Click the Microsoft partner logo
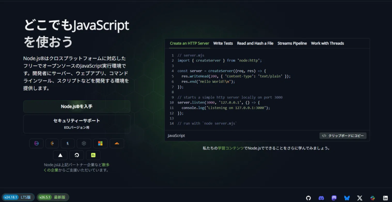The image size is (392, 202). [100, 144]
